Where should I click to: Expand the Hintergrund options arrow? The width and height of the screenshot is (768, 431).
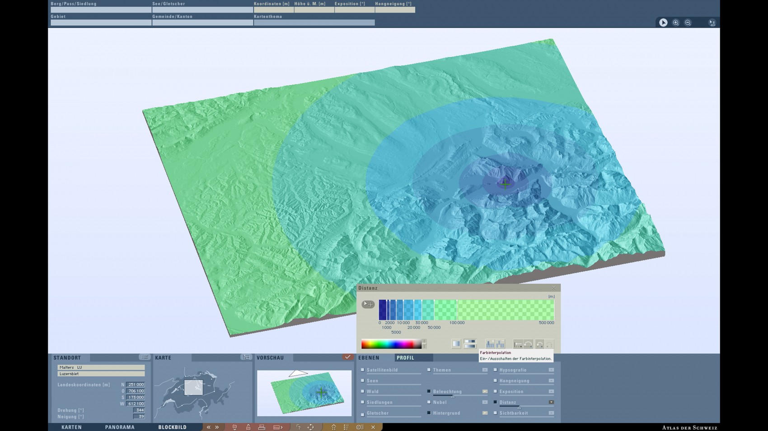[485, 413]
